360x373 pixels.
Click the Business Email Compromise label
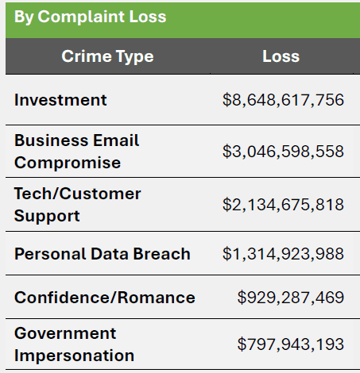click(x=76, y=152)
